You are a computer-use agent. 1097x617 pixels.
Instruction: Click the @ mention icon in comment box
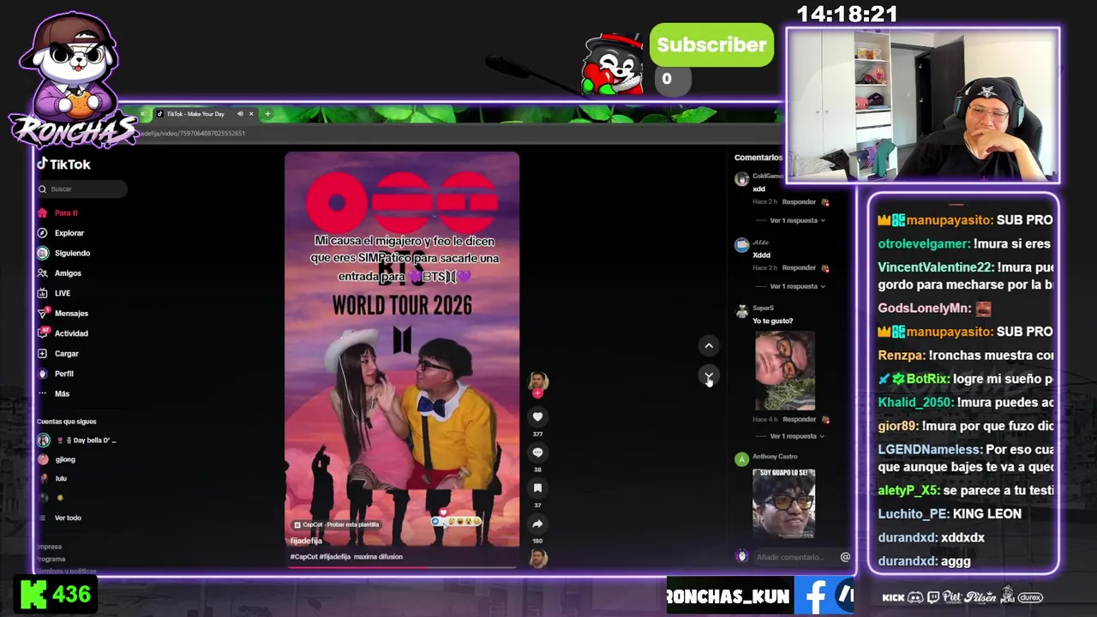point(845,557)
